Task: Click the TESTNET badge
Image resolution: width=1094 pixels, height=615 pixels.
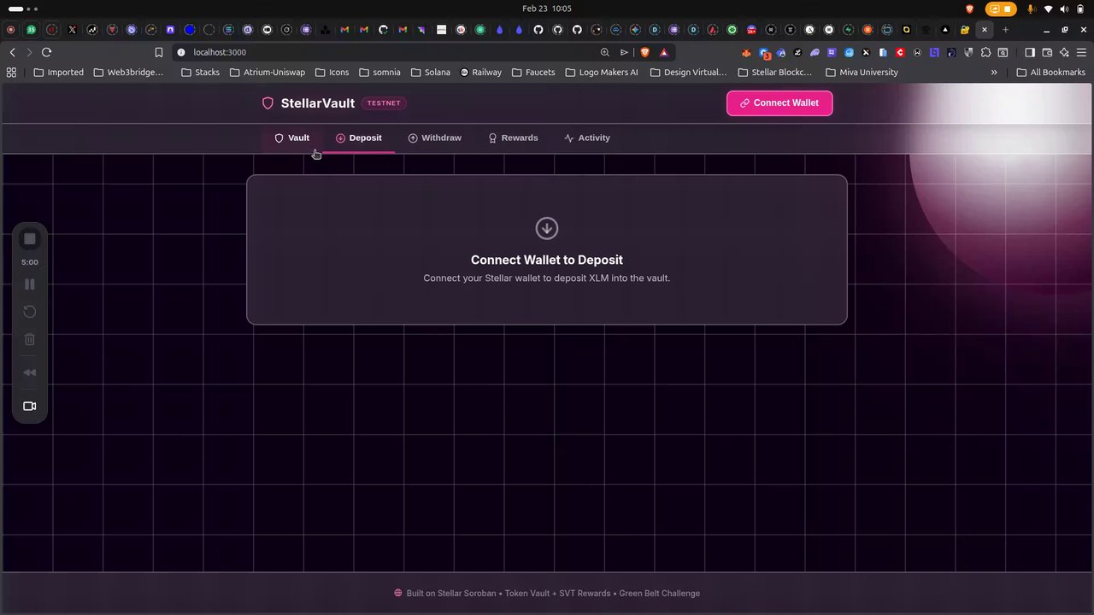Action: coord(384,103)
